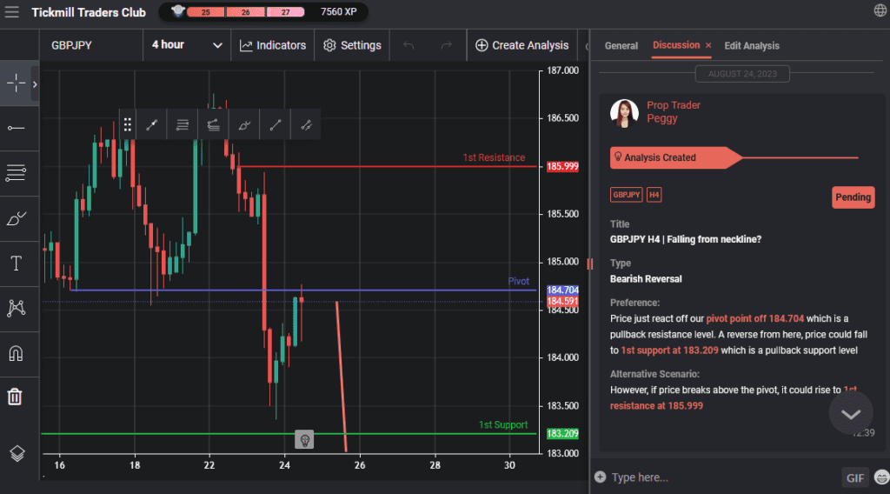890x494 pixels.
Task: Close the Discussion tab
Action: 708,45
